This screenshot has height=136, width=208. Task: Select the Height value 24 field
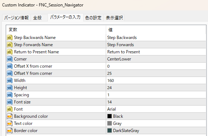pyautogui.click(x=156, y=88)
